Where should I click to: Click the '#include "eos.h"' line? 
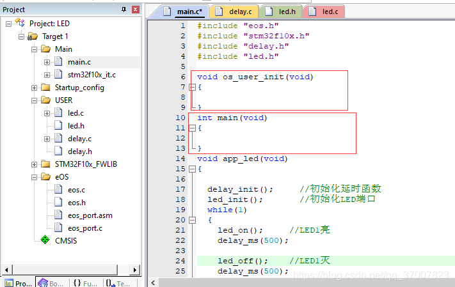coord(238,26)
